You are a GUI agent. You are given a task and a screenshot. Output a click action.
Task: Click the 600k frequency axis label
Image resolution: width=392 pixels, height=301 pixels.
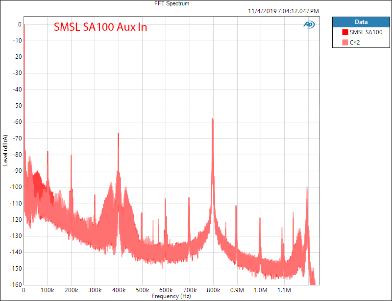[x=166, y=290]
